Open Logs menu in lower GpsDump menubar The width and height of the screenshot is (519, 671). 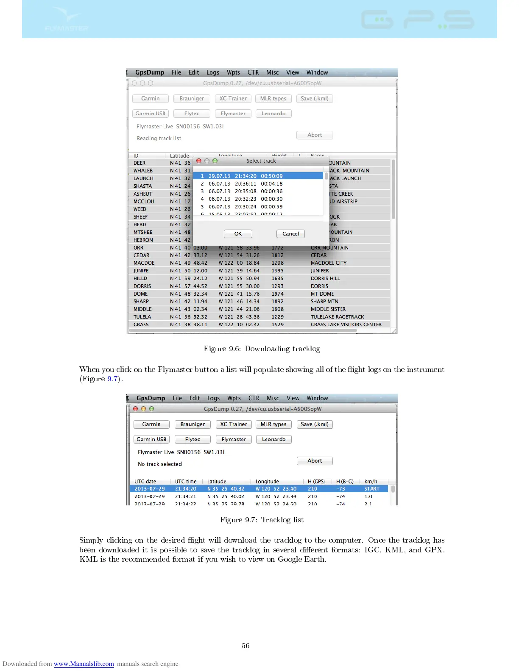pos(213,398)
